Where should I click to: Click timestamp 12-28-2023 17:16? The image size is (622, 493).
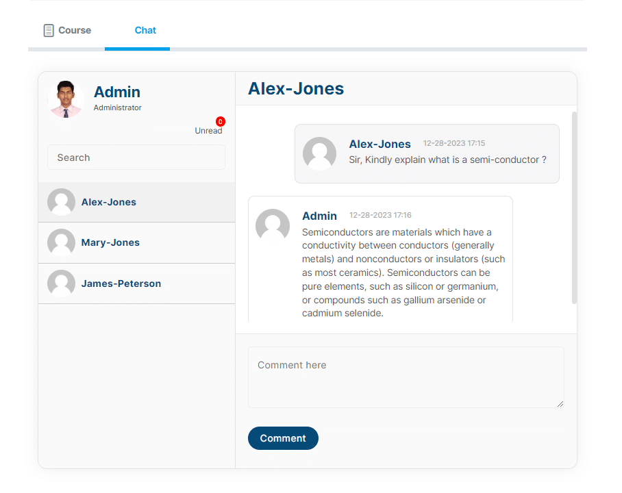[x=380, y=215]
